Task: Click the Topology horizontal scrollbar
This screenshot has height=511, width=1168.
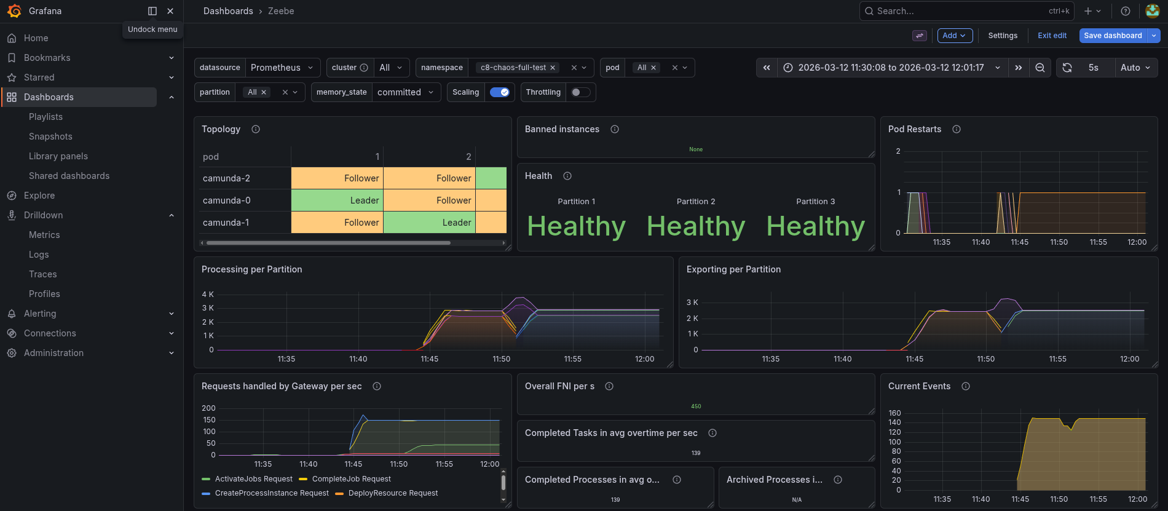Action: (x=328, y=243)
